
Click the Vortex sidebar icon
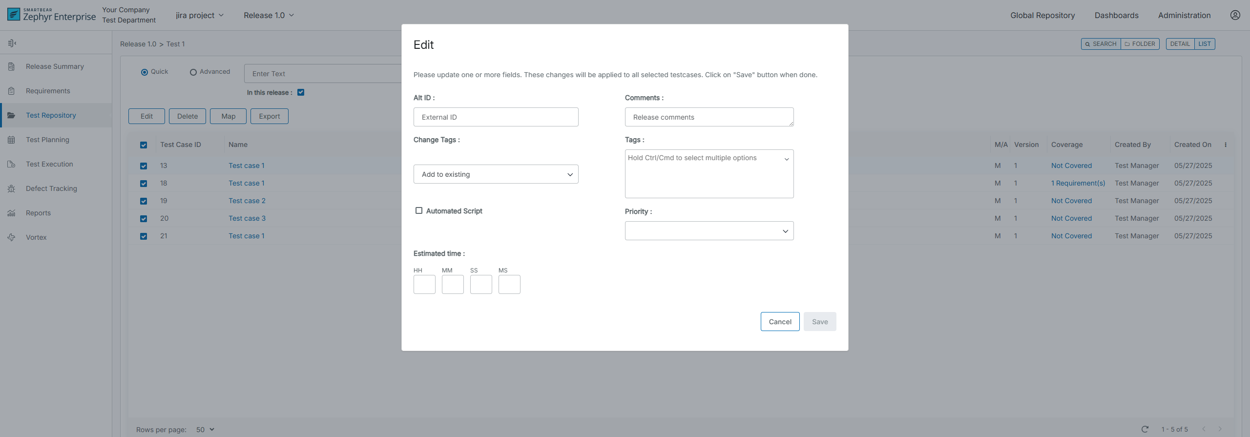12,237
